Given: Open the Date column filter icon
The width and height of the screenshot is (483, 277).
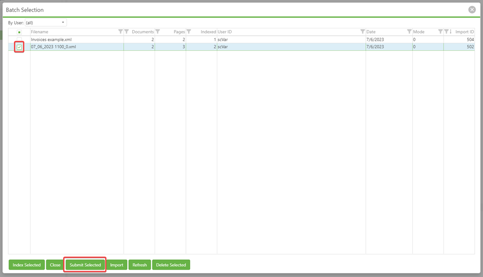Looking at the screenshot, I should tap(409, 32).
